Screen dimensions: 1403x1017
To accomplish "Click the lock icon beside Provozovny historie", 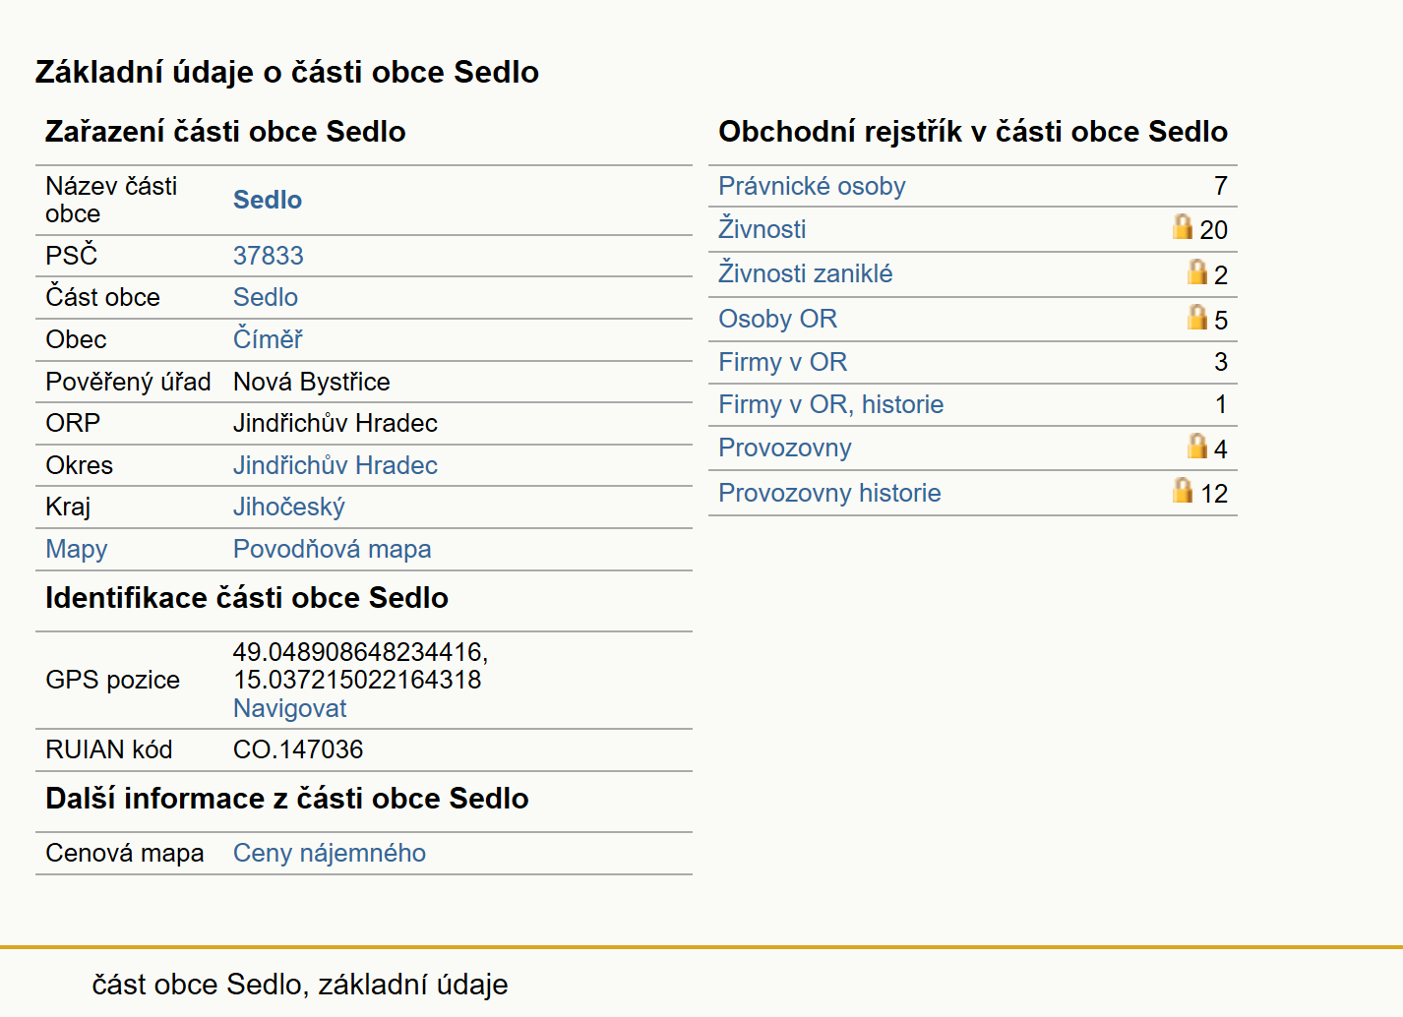I will (1183, 490).
